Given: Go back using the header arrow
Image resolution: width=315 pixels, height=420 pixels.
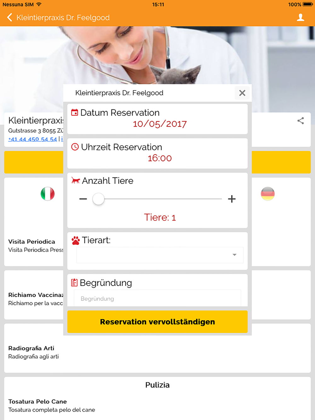Looking at the screenshot, I should pyautogui.click(x=10, y=17).
